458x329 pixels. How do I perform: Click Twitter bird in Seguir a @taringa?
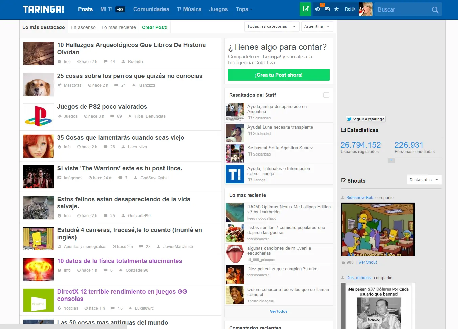click(x=349, y=119)
